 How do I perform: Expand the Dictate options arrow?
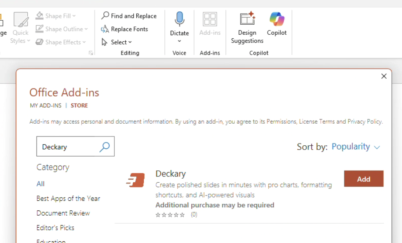pyautogui.click(x=179, y=41)
